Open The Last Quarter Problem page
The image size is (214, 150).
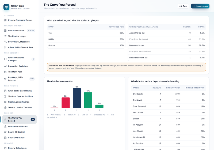(19, 96)
